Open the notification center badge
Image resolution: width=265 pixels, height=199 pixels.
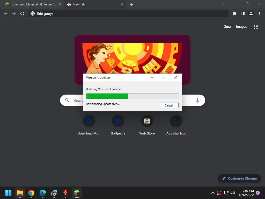point(258,193)
